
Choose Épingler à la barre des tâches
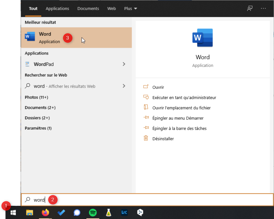pos(179,128)
